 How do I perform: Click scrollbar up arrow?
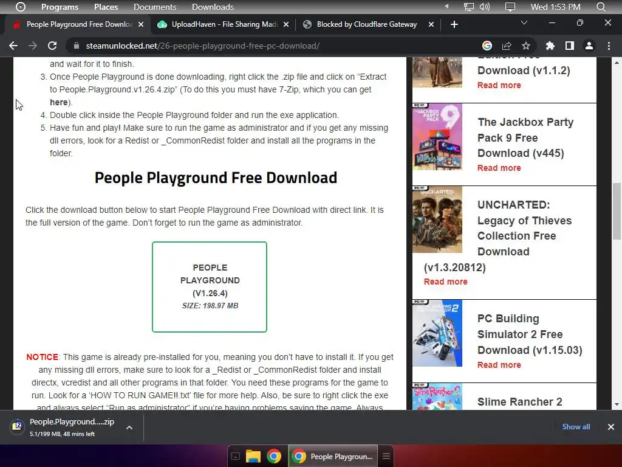[x=617, y=63]
